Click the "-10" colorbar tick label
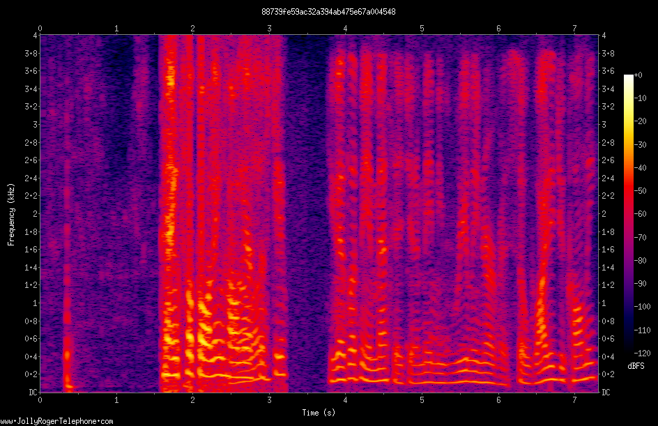The height and width of the screenshot is (426, 658). point(640,98)
